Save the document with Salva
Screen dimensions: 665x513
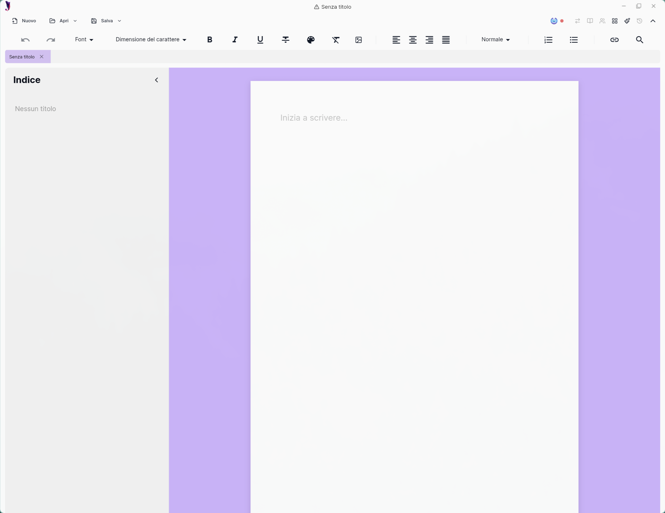pyautogui.click(x=103, y=21)
